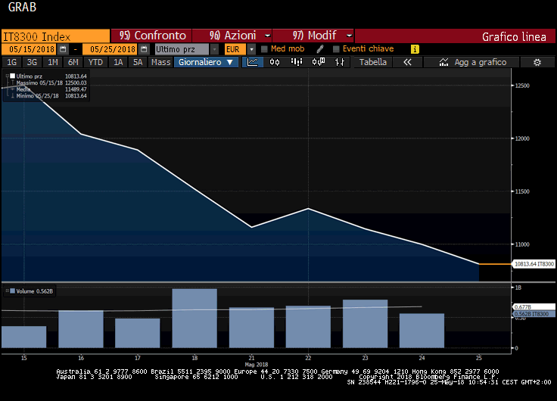This screenshot has width=557, height=401.
Task: Expand the Giornaliero period dropdown
Action: [x=207, y=62]
